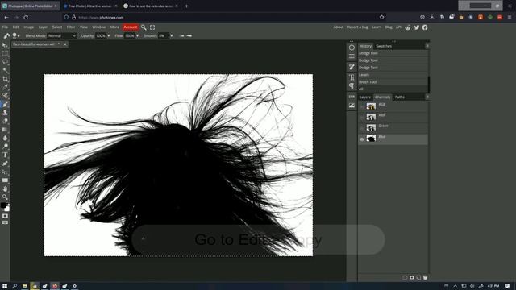
Task: Toggle Quick Mask mode icon
Action: click(5, 216)
